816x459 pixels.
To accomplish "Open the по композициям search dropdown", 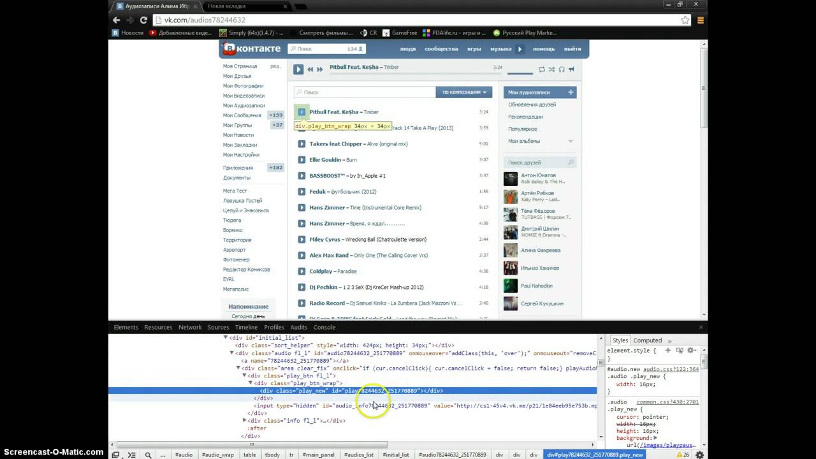I will point(464,92).
